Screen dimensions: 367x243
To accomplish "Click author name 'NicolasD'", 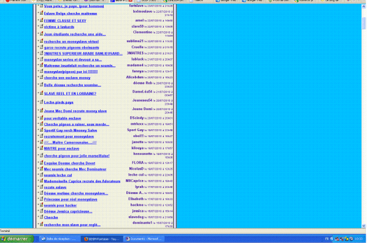I will 136,169.
